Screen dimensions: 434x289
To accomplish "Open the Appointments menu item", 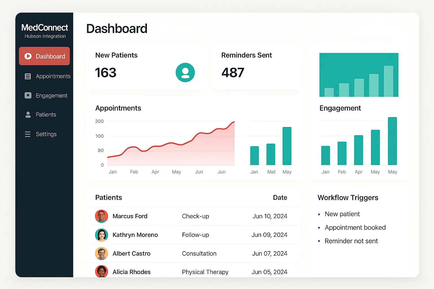I will click(x=53, y=76).
